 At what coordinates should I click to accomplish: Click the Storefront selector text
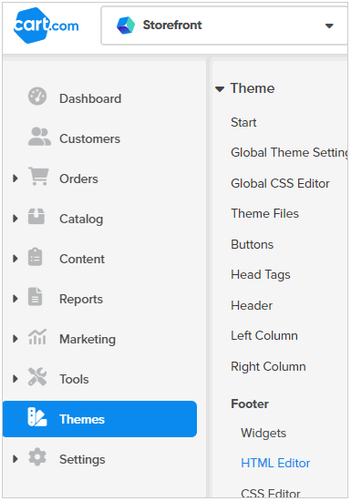[x=172, y=25]
